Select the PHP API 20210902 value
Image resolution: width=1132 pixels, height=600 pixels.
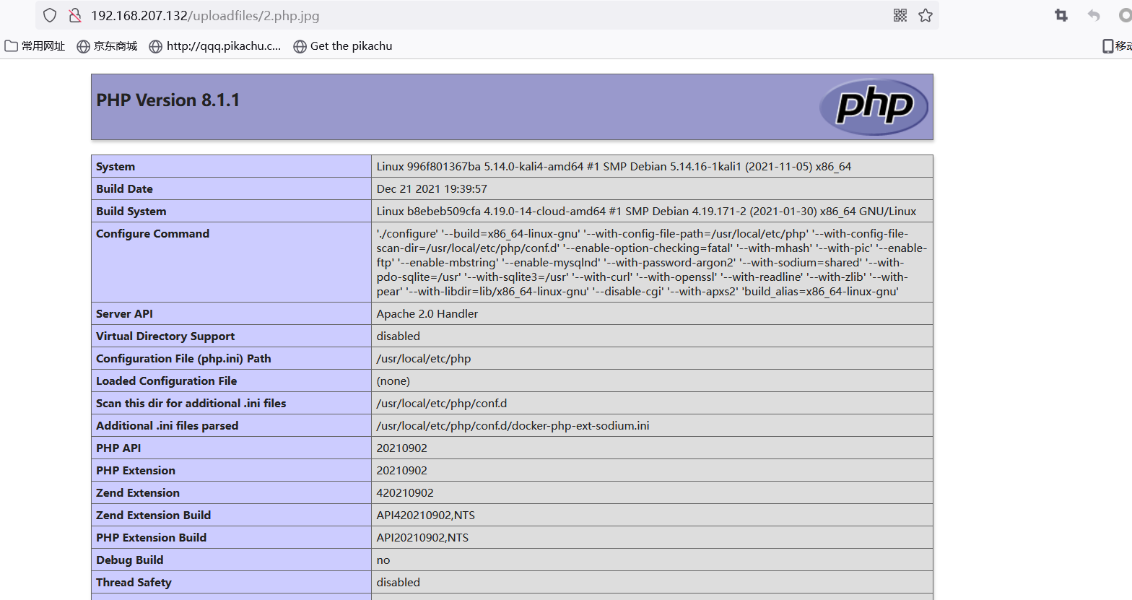pyautogui.click(x=402, y=448)
